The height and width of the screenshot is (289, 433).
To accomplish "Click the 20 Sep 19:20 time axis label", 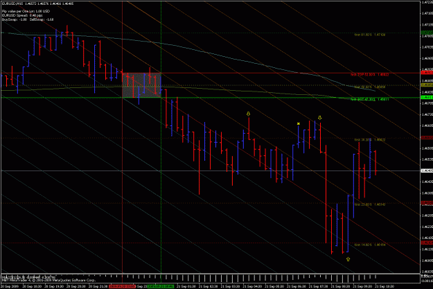I will (54, 286).
